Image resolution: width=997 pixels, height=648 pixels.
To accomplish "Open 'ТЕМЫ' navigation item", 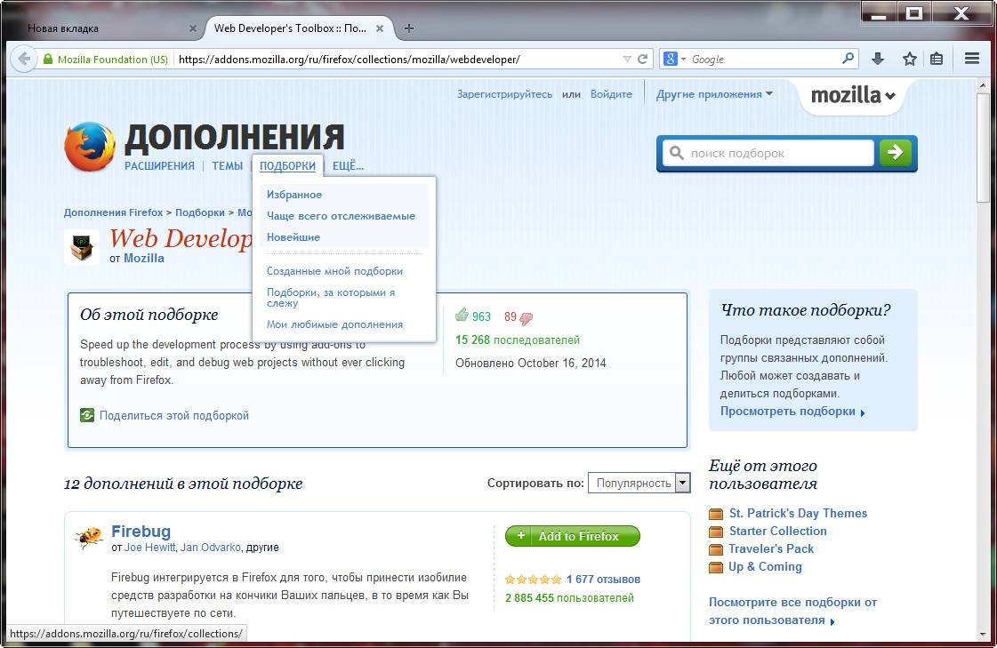I will click(227, 166).
